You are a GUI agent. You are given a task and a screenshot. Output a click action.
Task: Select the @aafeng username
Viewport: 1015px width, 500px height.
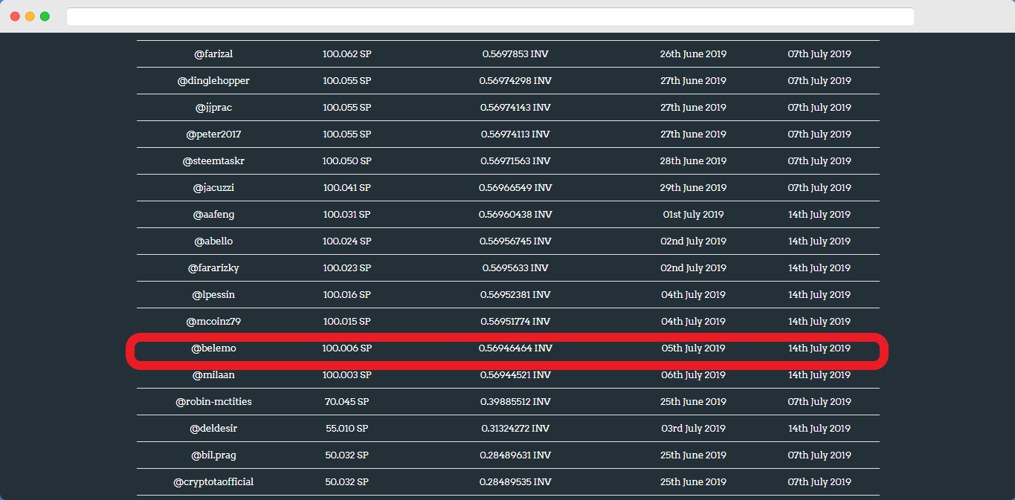[x=213, y=215]
